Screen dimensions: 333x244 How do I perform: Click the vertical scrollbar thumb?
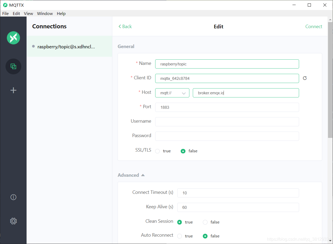coord(330,80)
